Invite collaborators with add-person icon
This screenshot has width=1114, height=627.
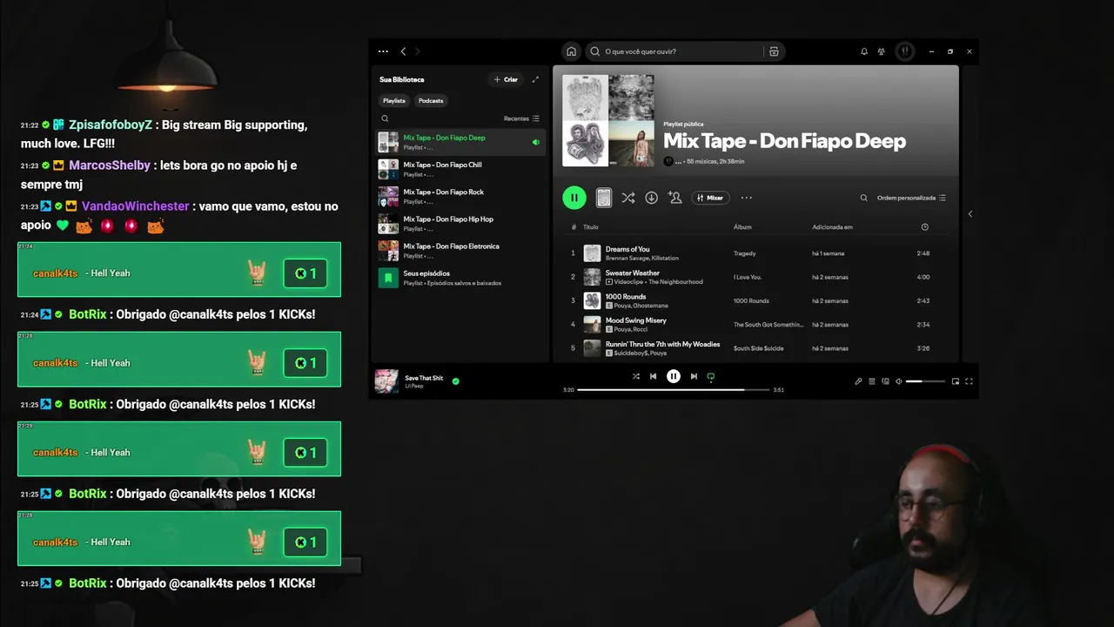click(674, 198)
